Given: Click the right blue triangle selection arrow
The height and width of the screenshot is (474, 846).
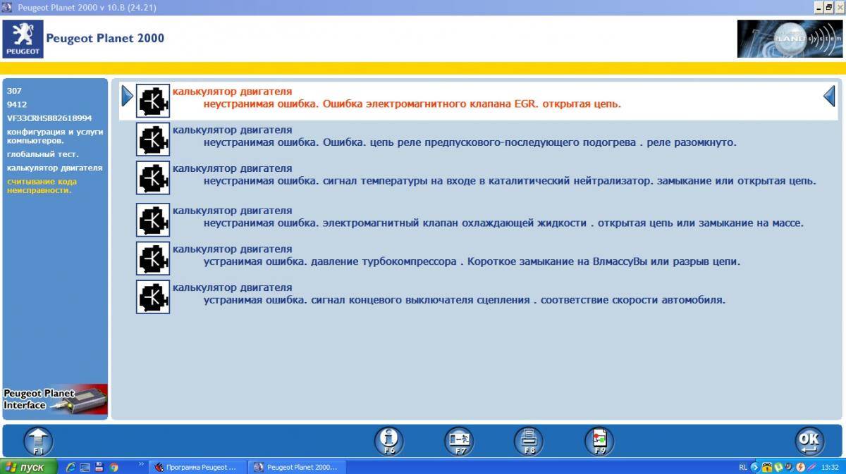Looking at the screenshot, I should [x=829, y=96].
